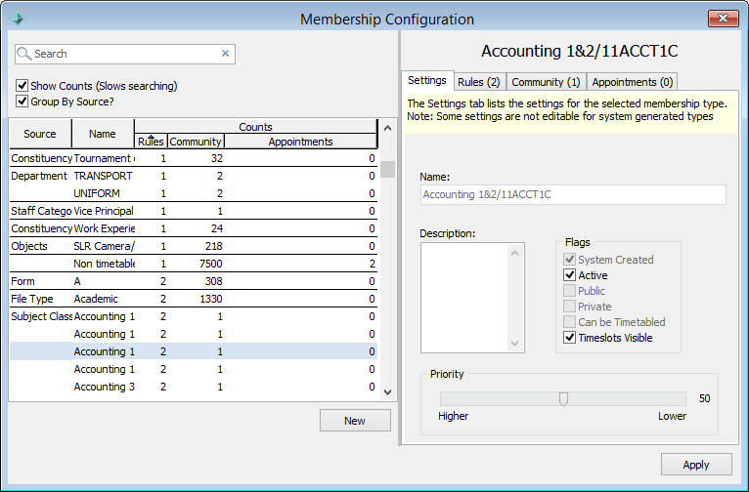
Task: Click the Subject Class source cell
Action: 41,316
